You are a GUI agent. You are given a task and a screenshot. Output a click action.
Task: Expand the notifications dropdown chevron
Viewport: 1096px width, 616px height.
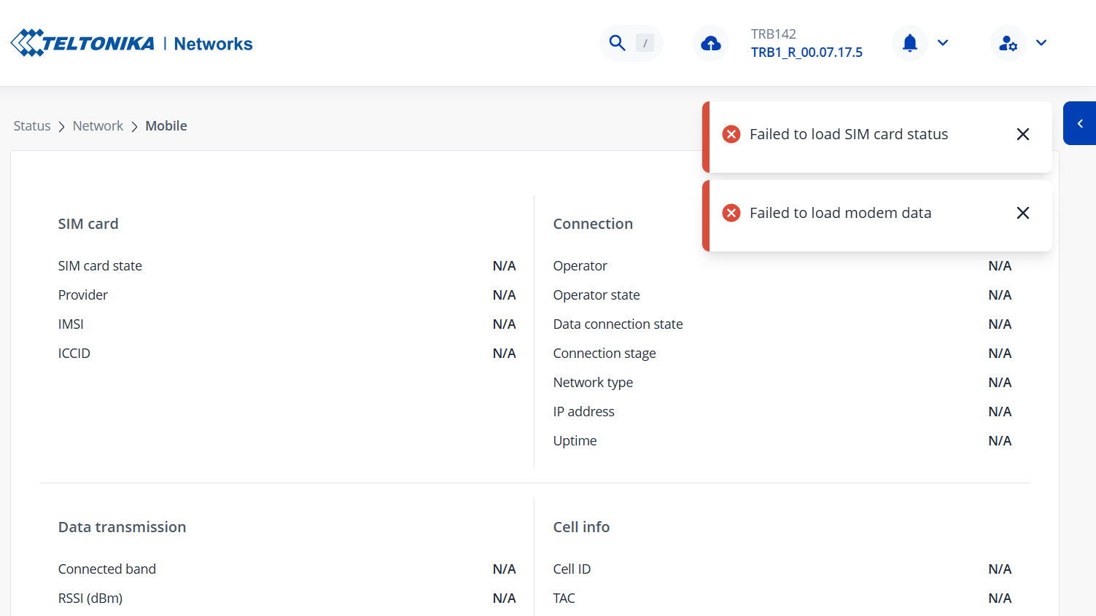[943, 43]
